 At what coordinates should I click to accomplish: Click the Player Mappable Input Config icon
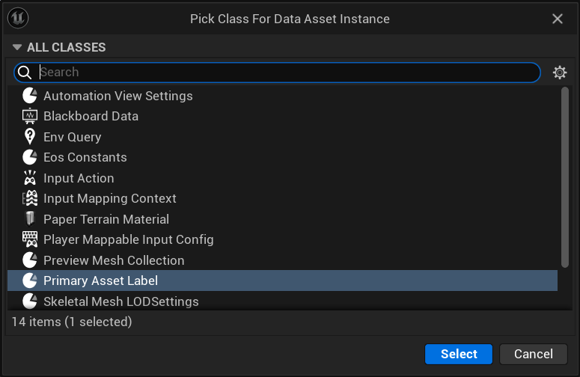30,239
